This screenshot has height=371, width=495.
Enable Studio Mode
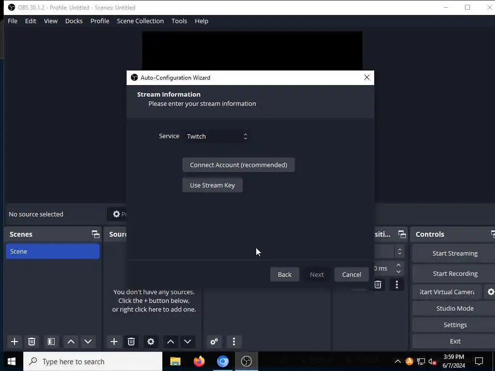click(454, 309)
